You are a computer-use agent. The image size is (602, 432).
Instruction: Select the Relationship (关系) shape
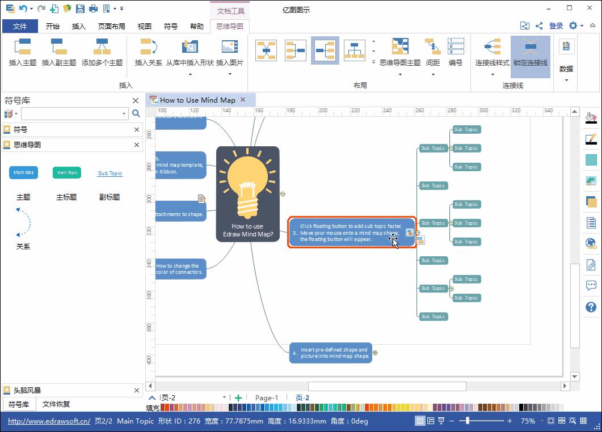tap(23, 222)
